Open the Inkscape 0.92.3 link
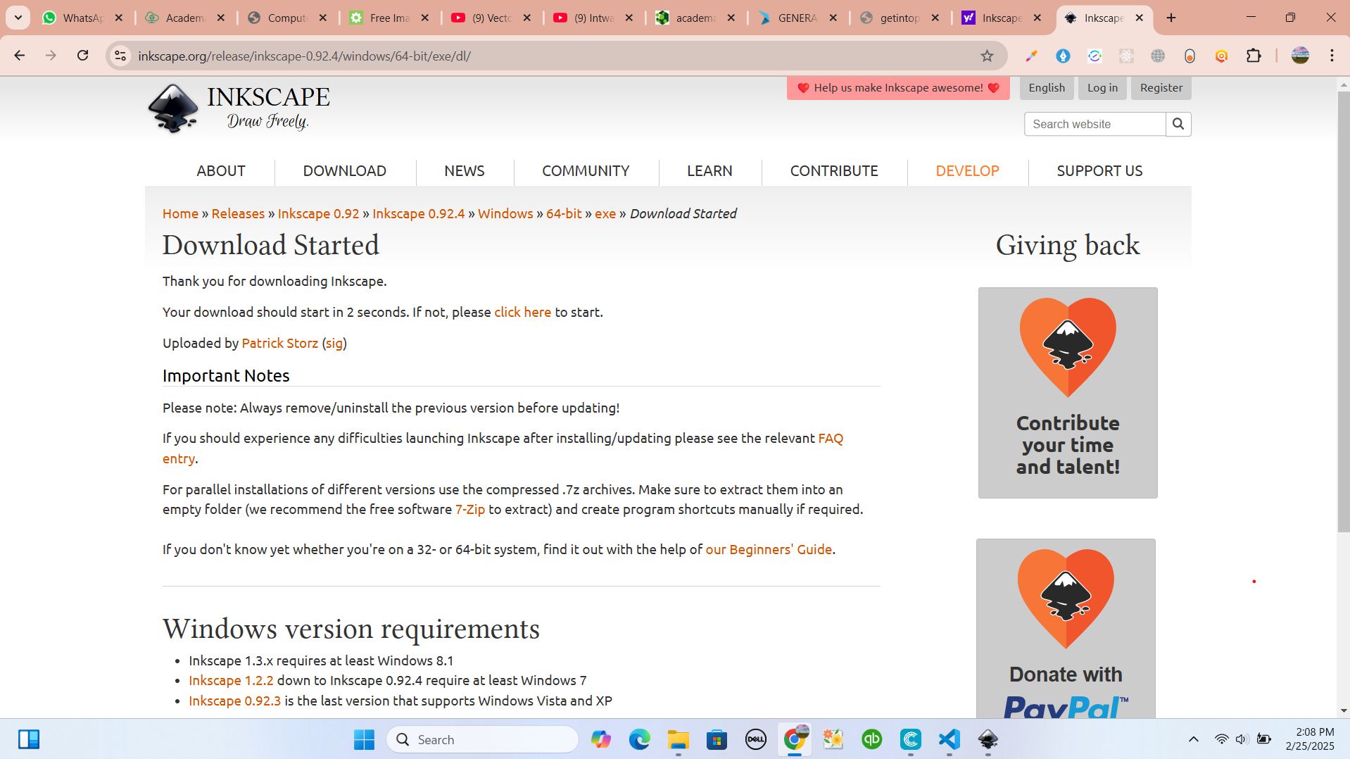This screenshot has height=759, width=1350. (234, 701)
